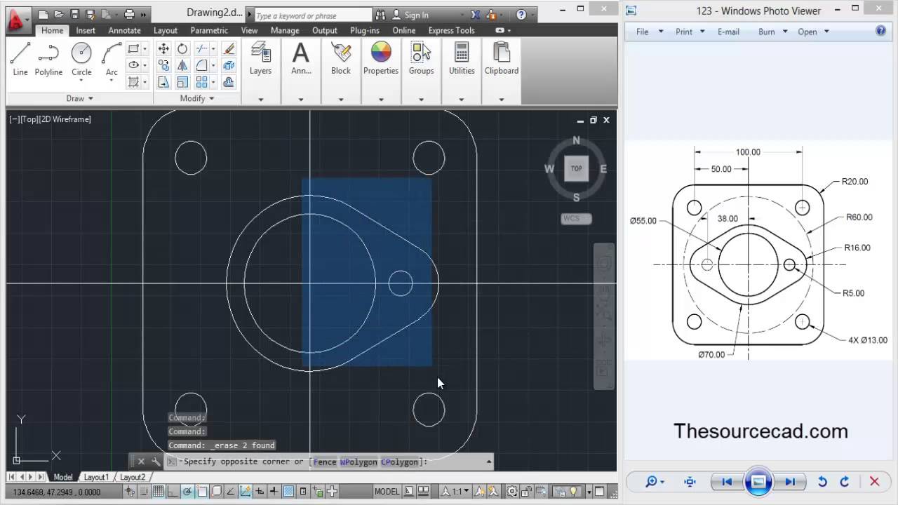Switch to the Layout2 tab
The image size is (898, 505).
click(x=133, y=477)
